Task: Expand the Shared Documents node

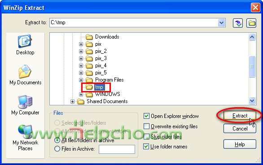Action: pyautogui.click(x=72, y=101)
